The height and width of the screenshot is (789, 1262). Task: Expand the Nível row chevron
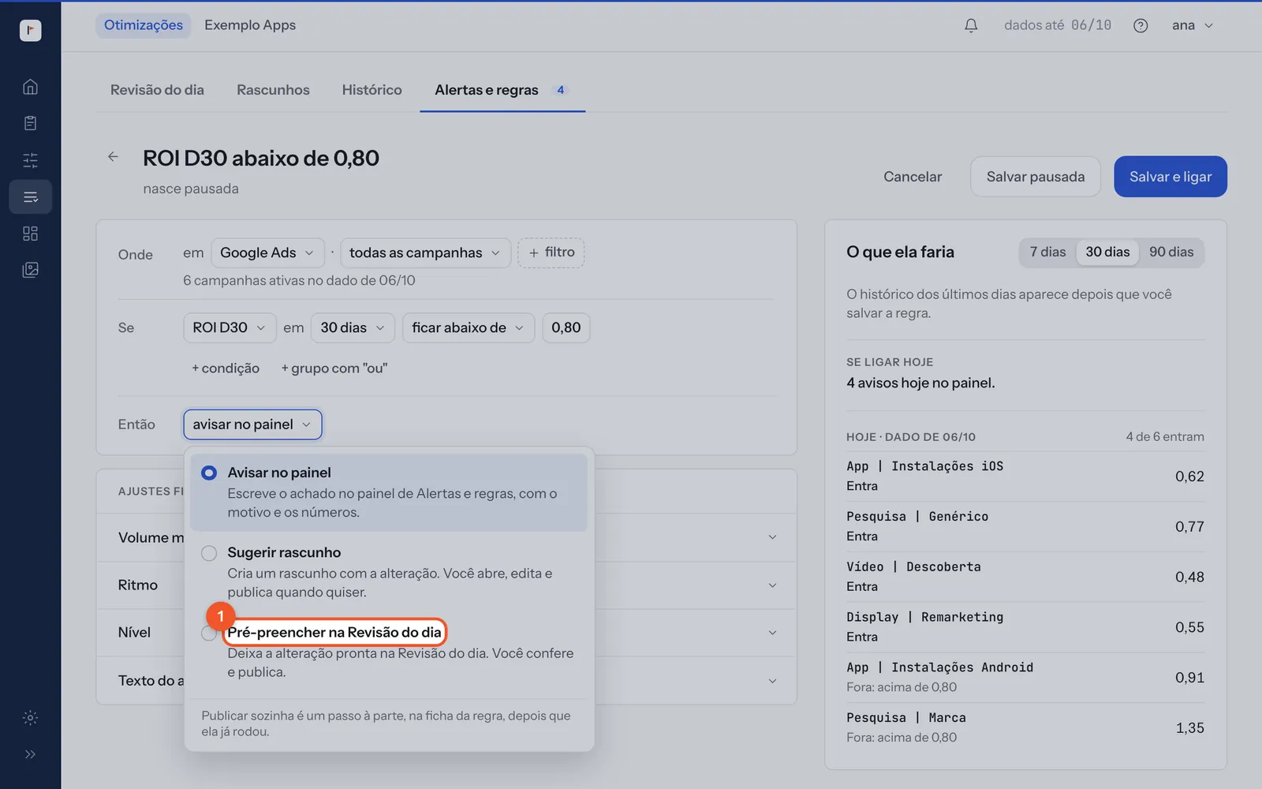tap(772, 633)
